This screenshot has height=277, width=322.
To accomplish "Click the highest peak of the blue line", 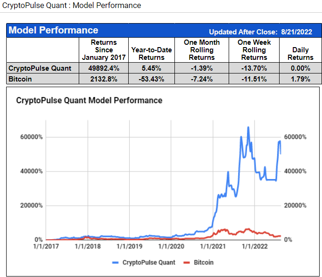I will point(248,127).
